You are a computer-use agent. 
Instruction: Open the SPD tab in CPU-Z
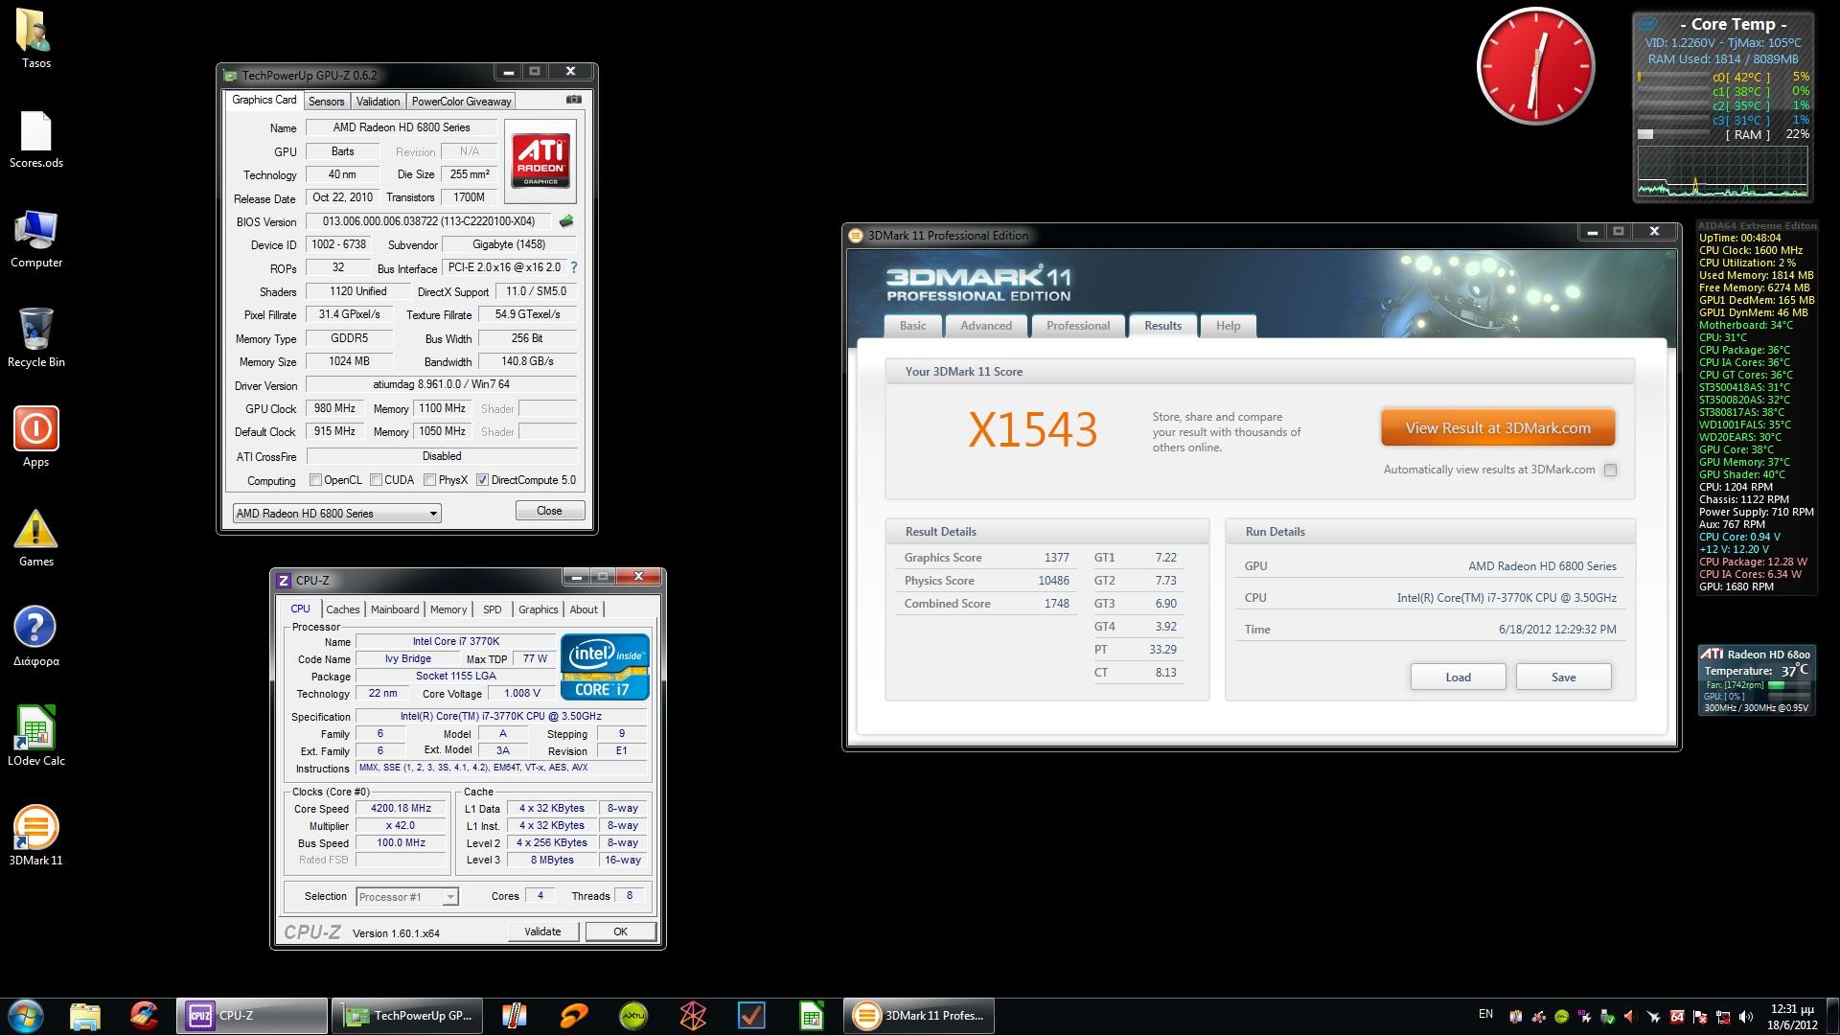493,609
